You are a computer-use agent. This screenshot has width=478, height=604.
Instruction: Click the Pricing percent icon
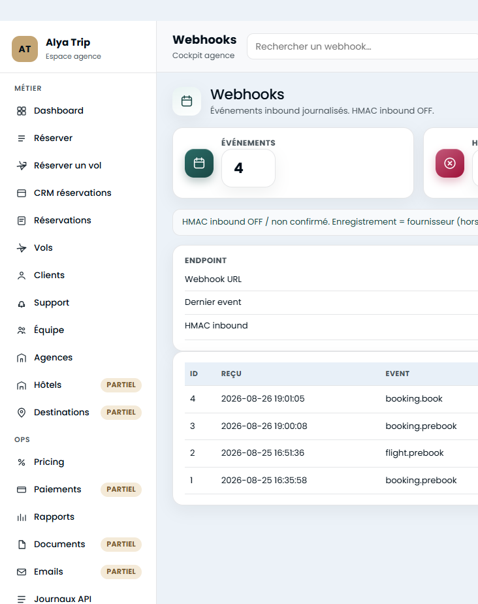(x=22, y=462)
